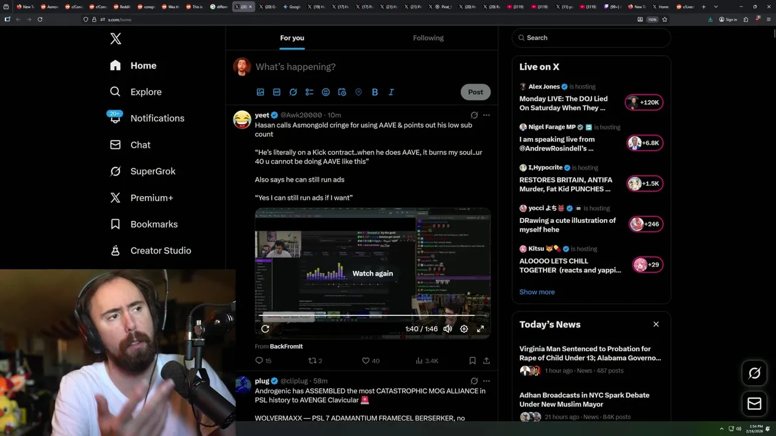This screenshot has height=436, width=776.
Task: Click the Post button
Action: point(475,92)
